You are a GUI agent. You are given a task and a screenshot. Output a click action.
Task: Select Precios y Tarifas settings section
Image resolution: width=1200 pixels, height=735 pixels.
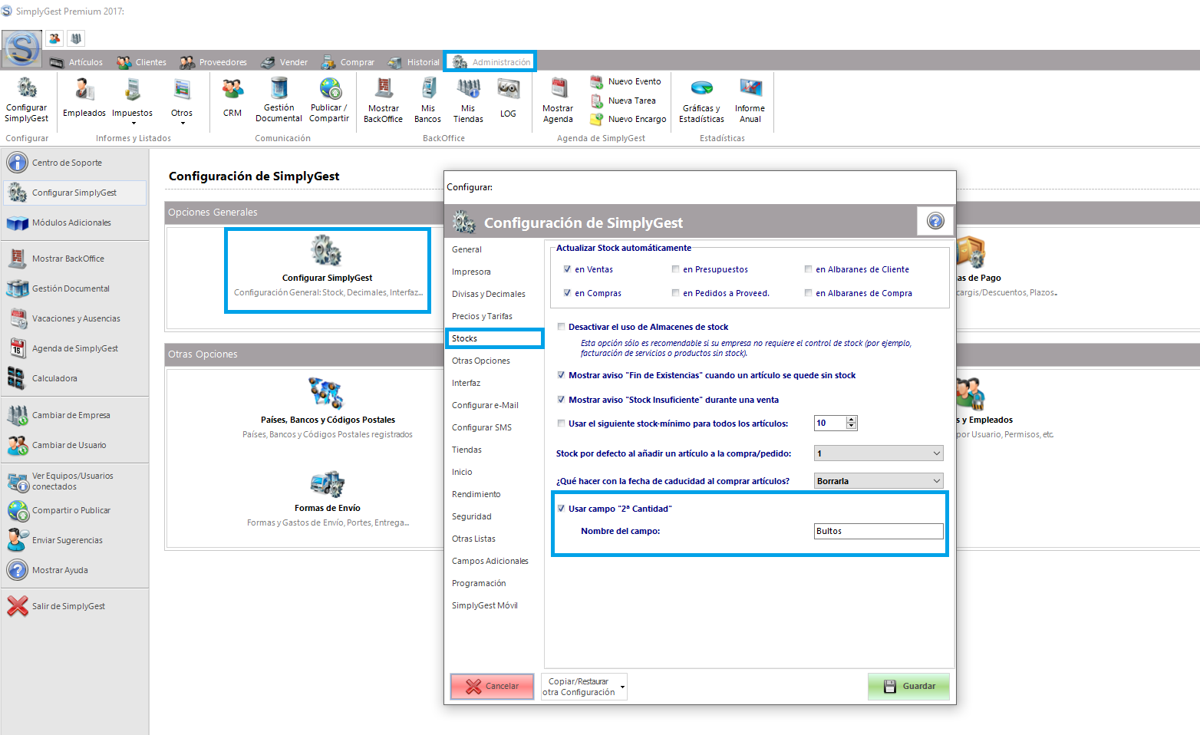point(482,316)
